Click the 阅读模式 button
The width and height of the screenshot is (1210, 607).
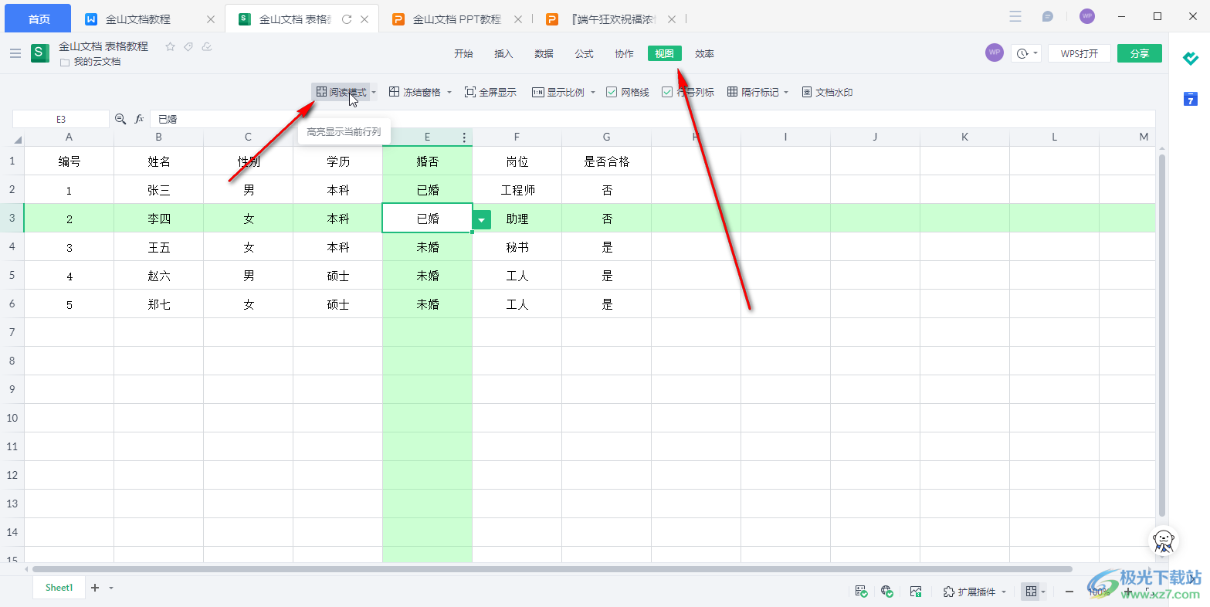click(341, 92)
